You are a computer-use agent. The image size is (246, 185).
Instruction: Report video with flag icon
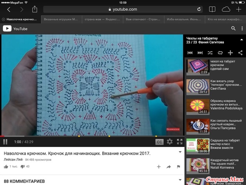178,166
